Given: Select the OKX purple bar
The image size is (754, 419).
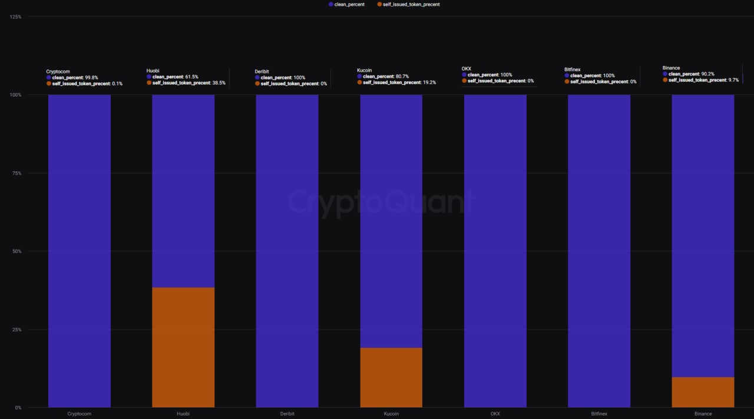Looking at the screenshot, I should [x=495, y=251].
